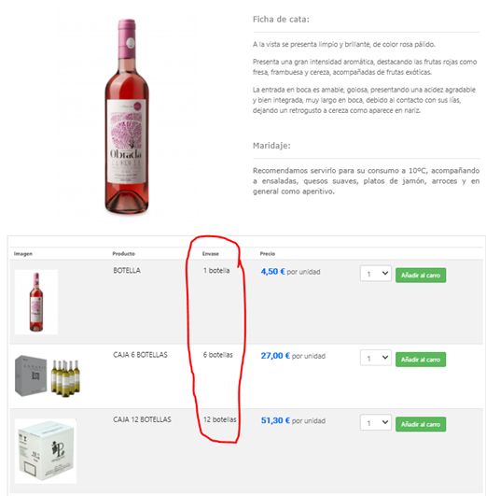The height and width of the screenshot is (496, 486).
Task: Open quantity dropdown for CAJA 6 BOTELLAS
Action: (376, 358)
